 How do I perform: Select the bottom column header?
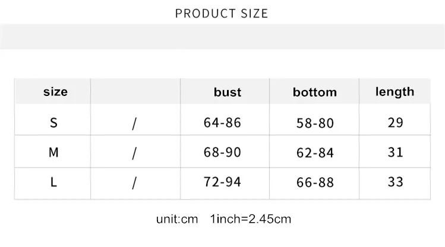click(x=315, y=92)
